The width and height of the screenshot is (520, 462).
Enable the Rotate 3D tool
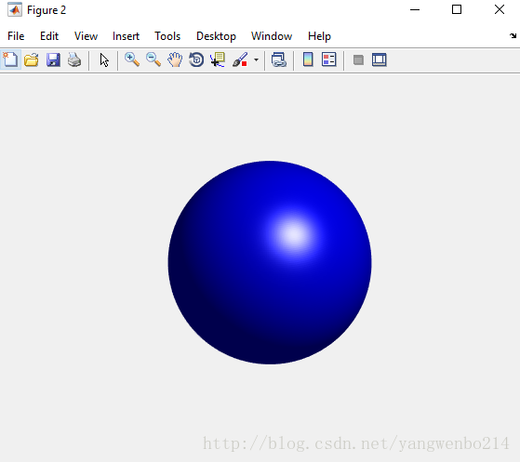[x=196, y=60]
